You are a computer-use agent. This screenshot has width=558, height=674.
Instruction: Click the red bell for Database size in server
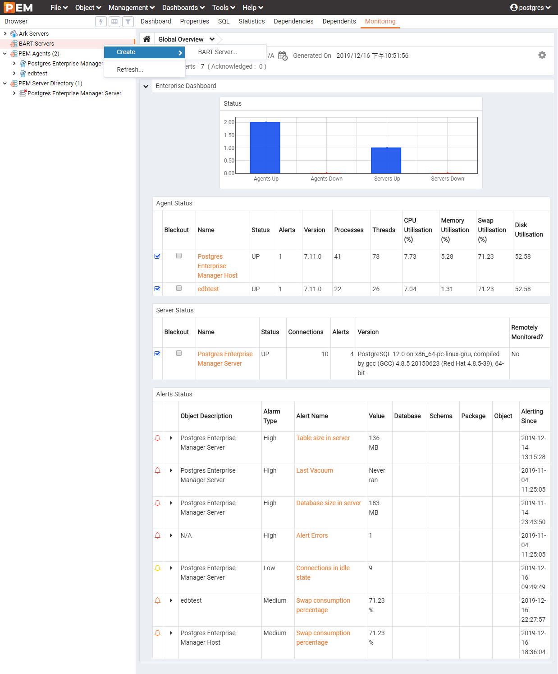(x=157, y=503)
